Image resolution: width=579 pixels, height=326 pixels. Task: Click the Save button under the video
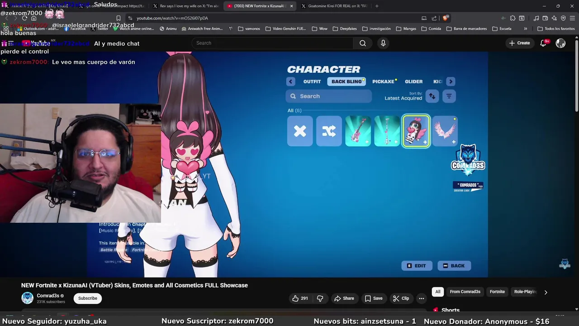[374, 298]
